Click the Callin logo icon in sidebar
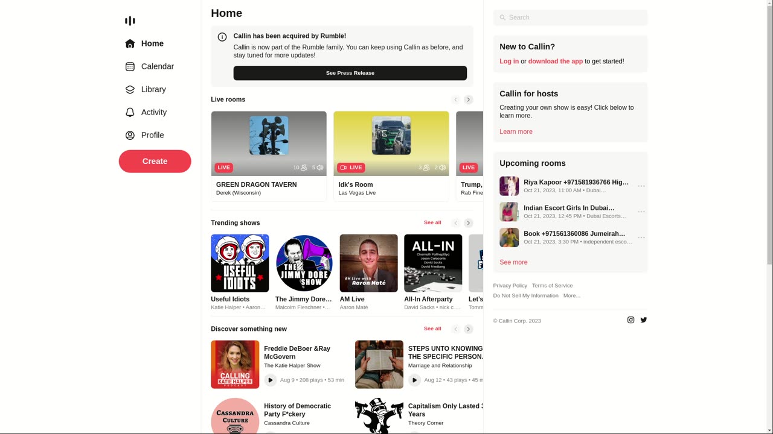The height and width of the screenshot is (434, 773). point(130,21)
